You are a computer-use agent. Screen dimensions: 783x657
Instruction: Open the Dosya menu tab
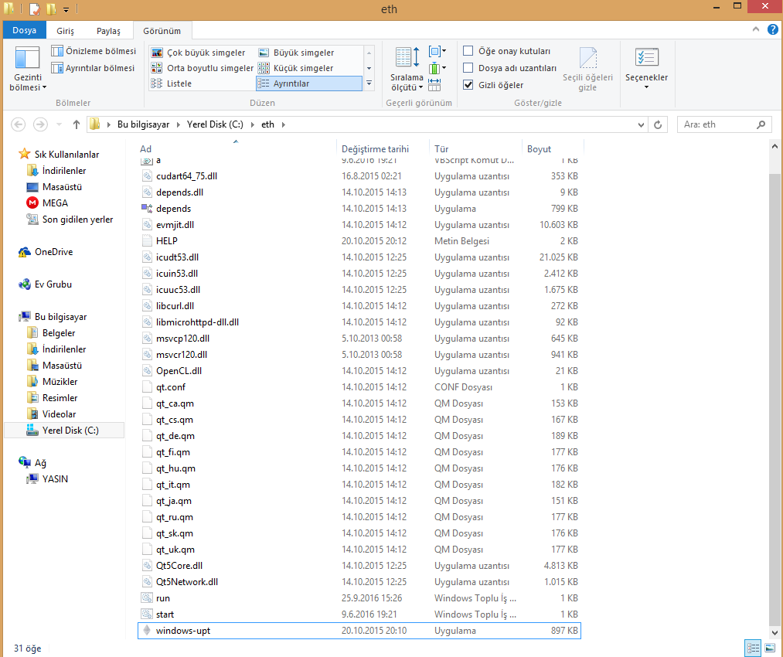(x=24, y=31)
